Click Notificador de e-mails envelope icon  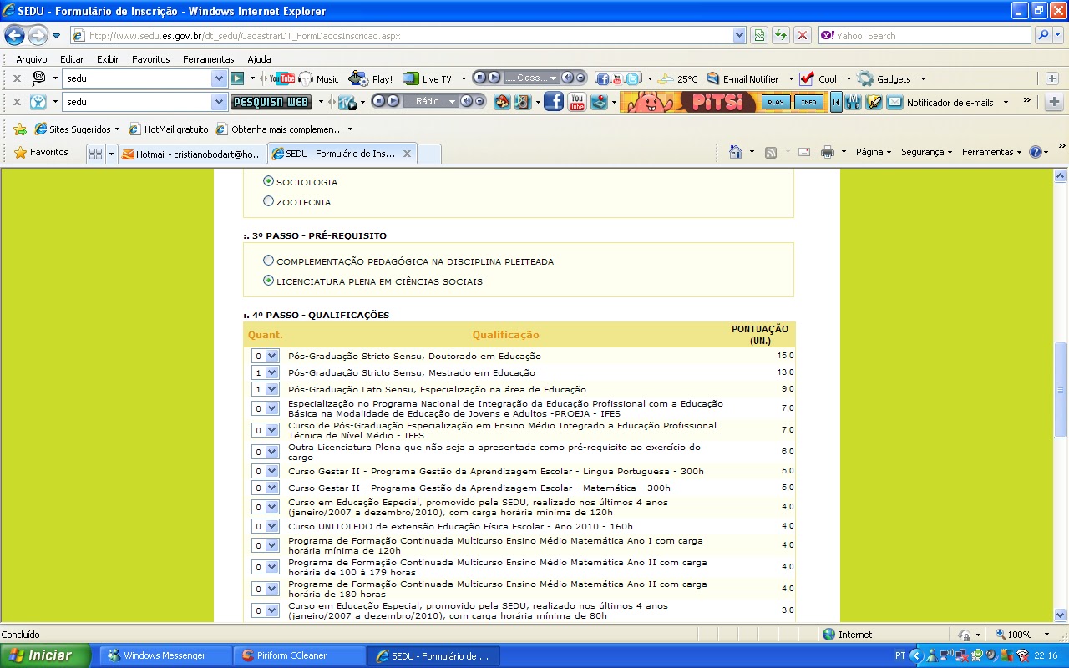point(895,102)
